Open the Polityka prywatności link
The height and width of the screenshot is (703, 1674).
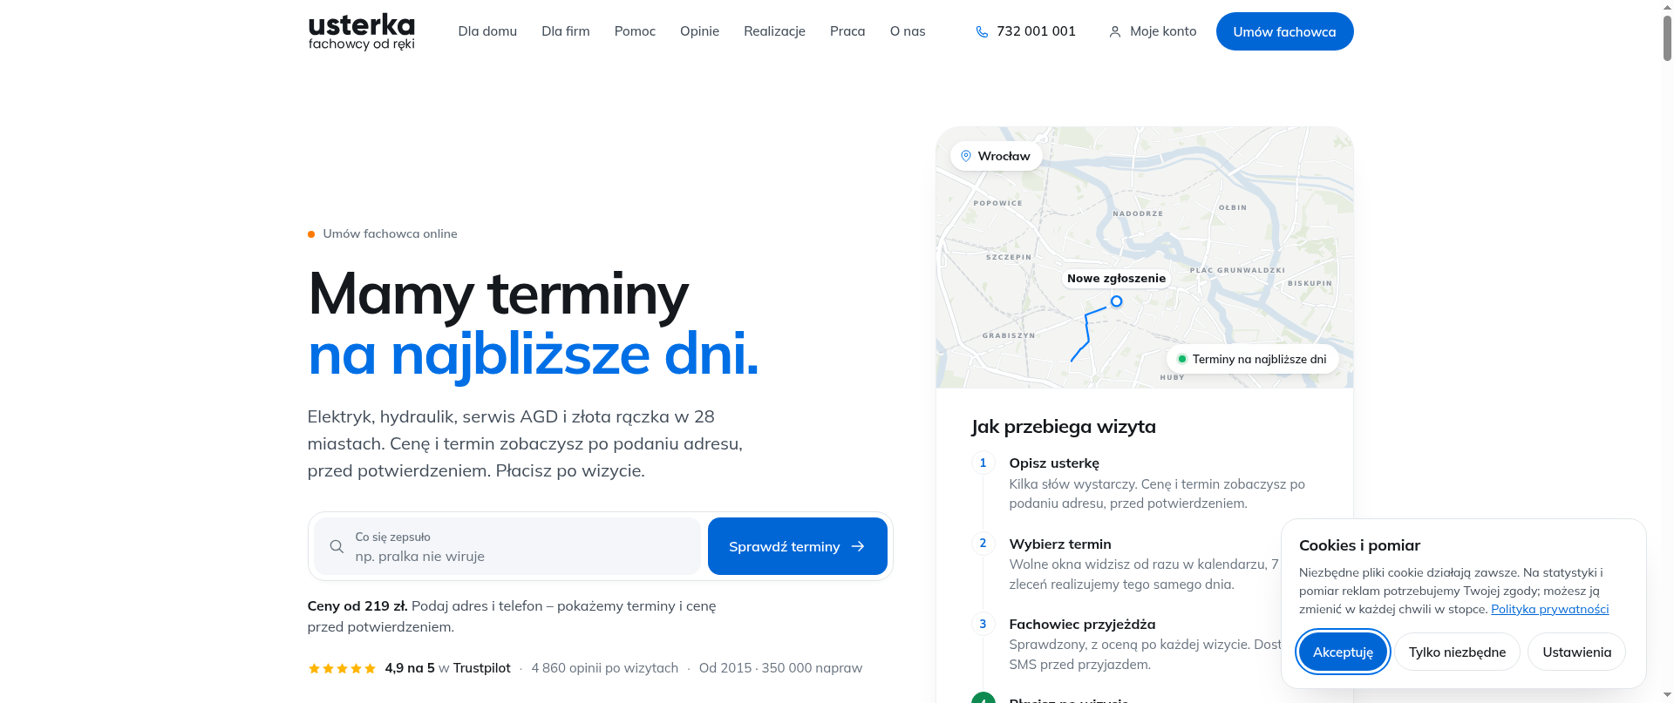[x=1549, y=609]
